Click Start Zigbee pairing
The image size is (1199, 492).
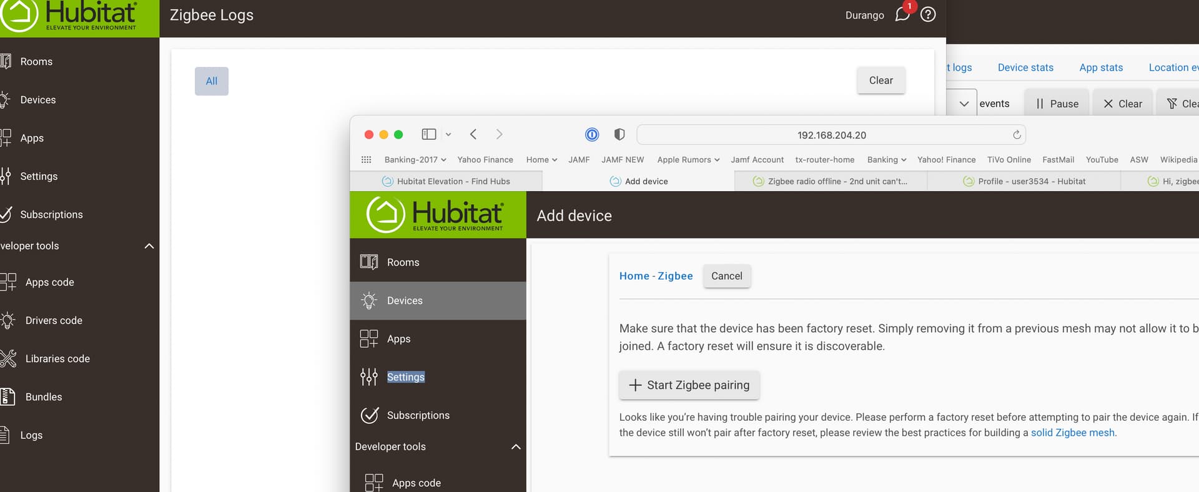(689, 385)
